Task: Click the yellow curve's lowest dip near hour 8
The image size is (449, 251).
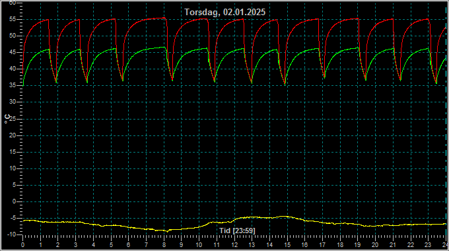Action: [x=167, y=231]
